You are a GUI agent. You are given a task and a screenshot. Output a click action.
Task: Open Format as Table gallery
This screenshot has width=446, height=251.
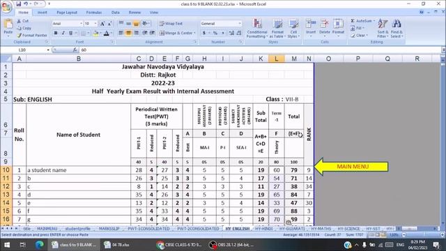[277, 29]
